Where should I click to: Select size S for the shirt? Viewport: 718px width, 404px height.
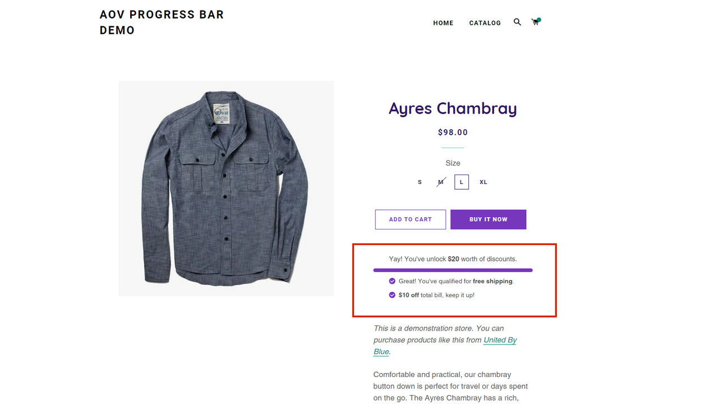[420, 182]
